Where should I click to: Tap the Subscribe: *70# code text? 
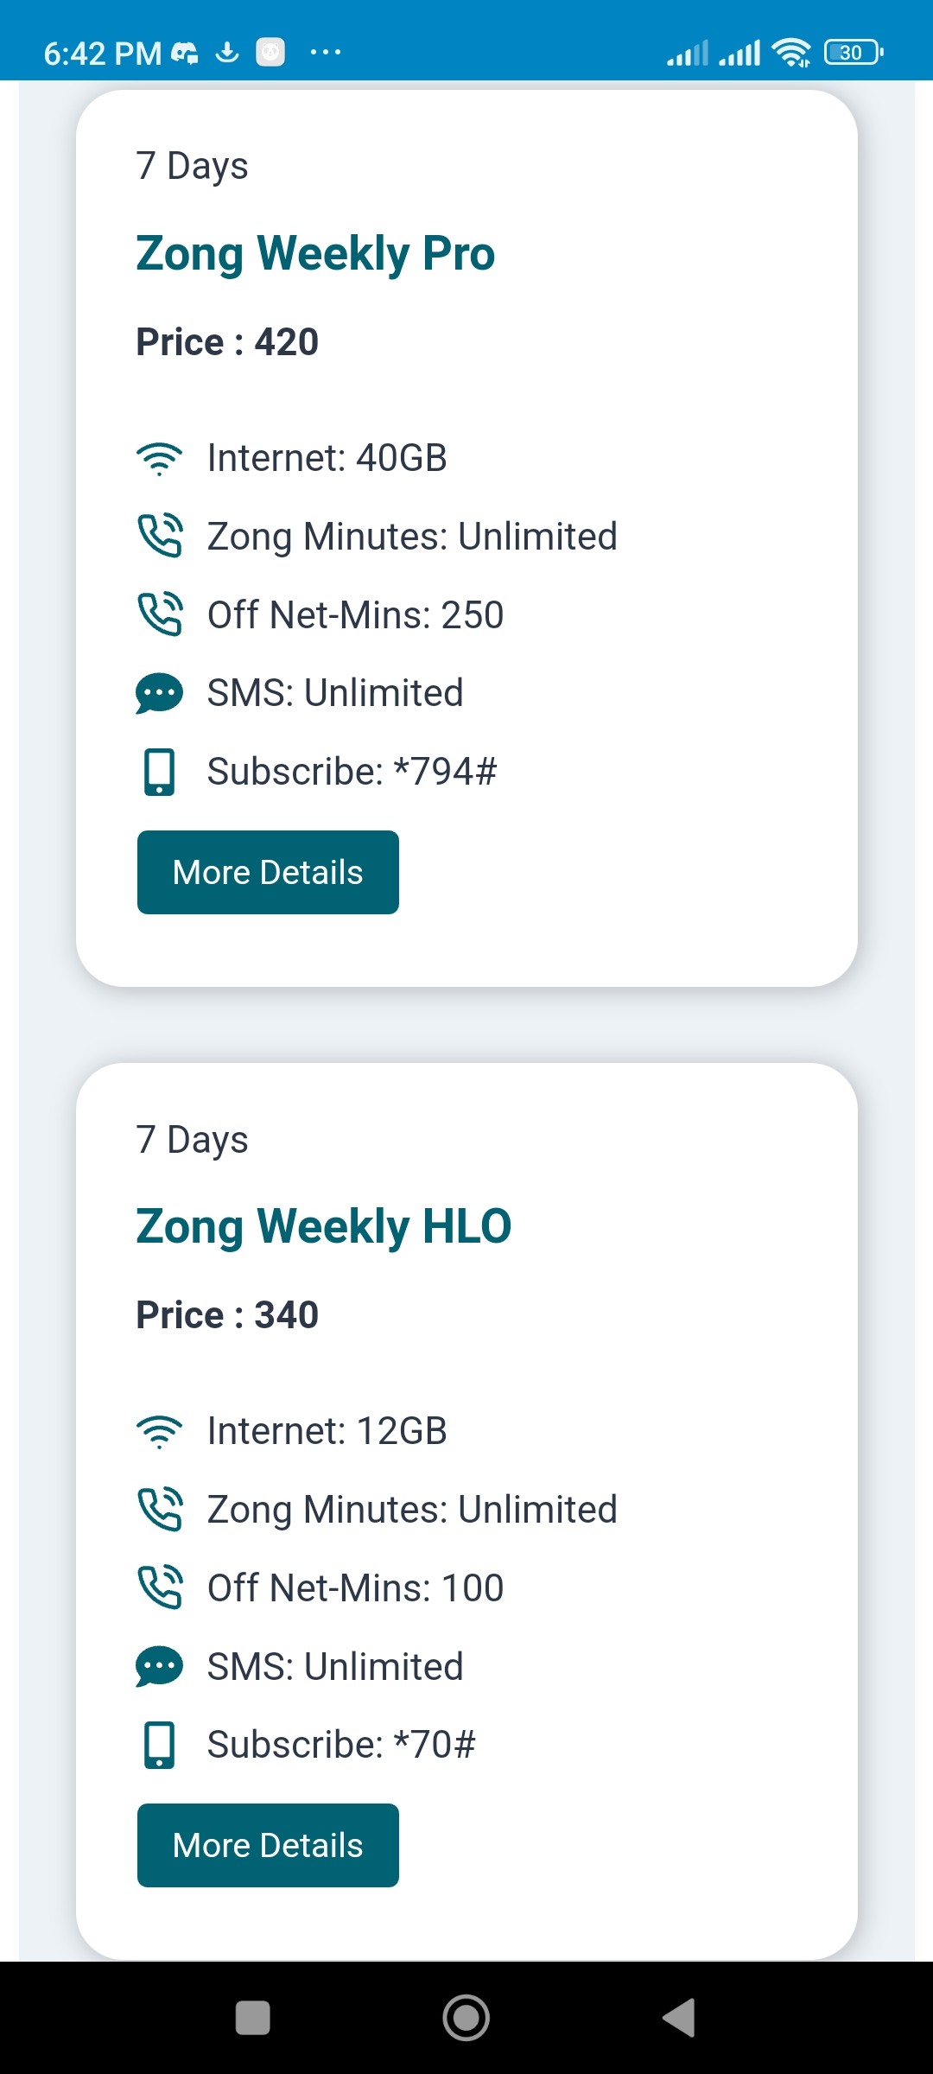341,1745
